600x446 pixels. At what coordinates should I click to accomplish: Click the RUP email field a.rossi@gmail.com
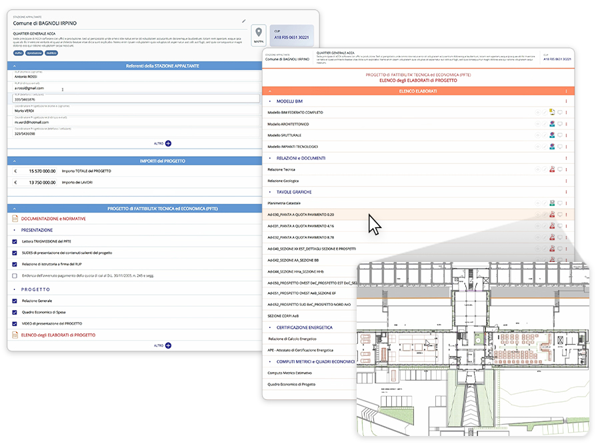(x=136, y=87)
